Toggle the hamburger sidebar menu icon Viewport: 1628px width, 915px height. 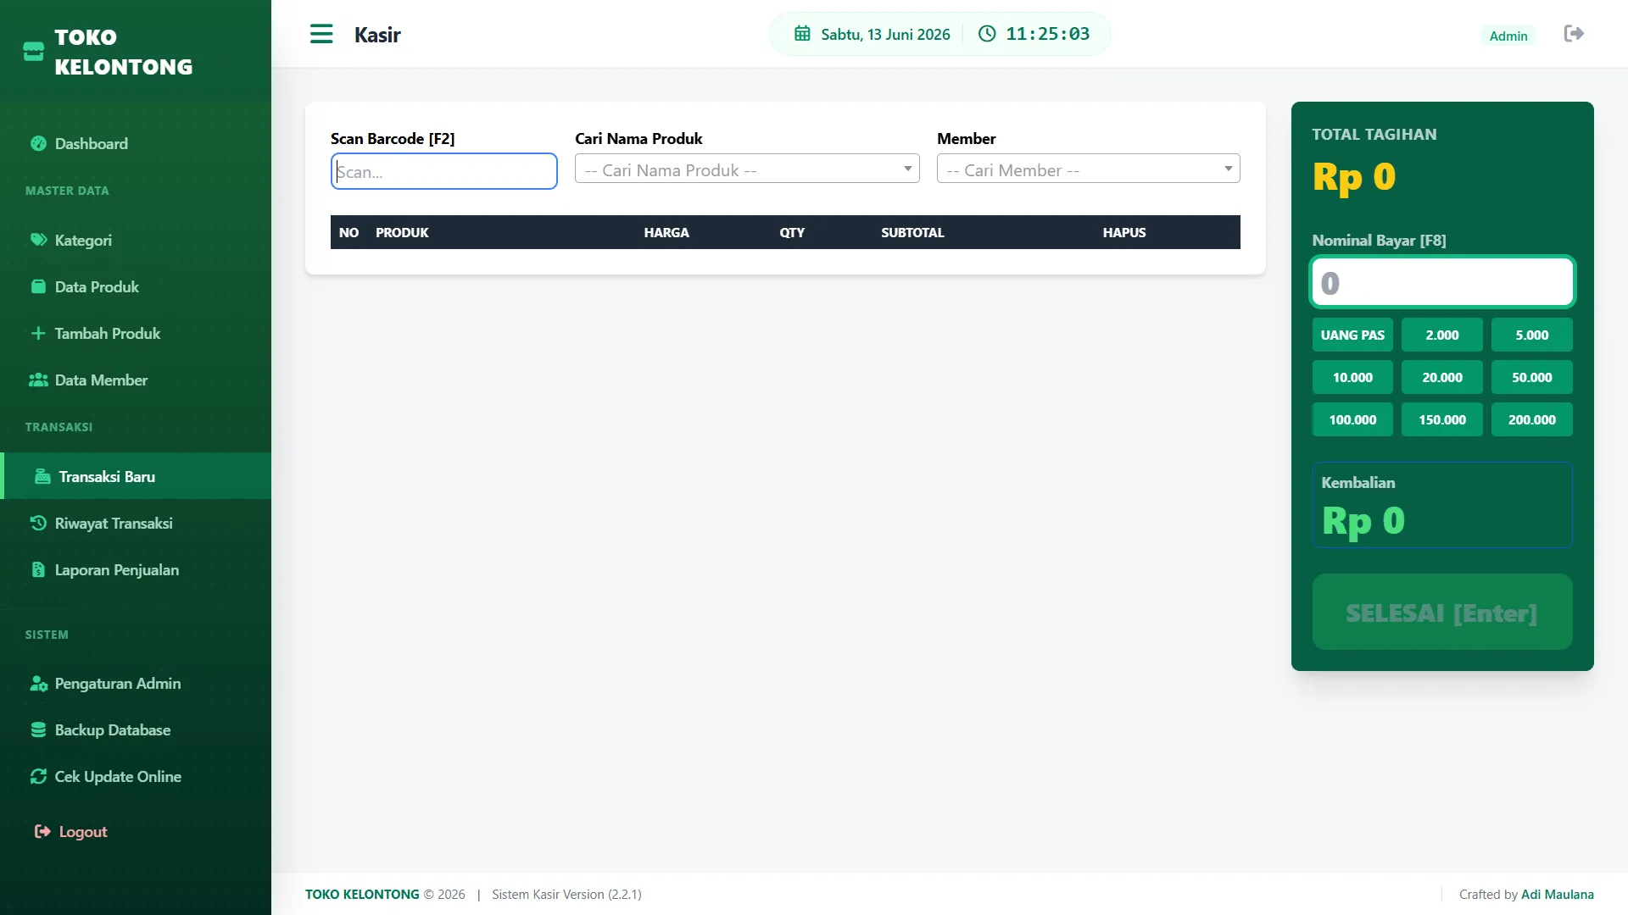tap(321, 34)
